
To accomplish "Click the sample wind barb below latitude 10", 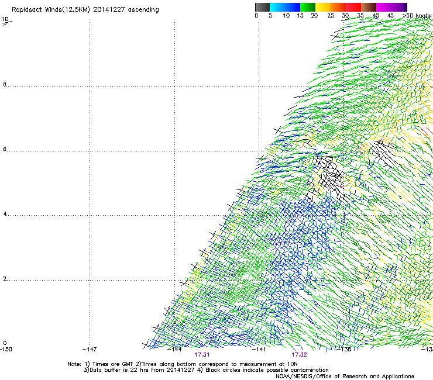I will (7, 23).
